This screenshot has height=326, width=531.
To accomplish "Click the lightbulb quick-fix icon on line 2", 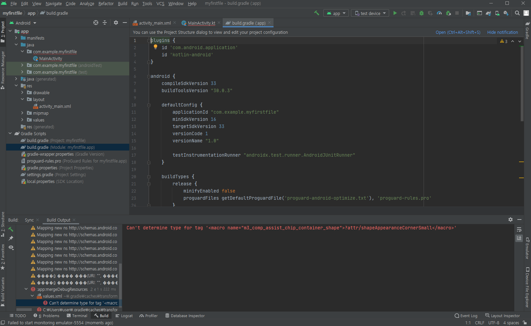I will click(x=155, y=47).
